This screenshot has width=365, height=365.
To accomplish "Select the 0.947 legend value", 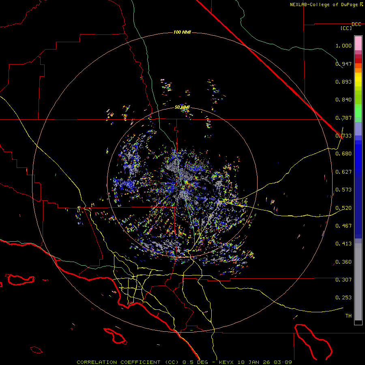I will pos(344,64).
